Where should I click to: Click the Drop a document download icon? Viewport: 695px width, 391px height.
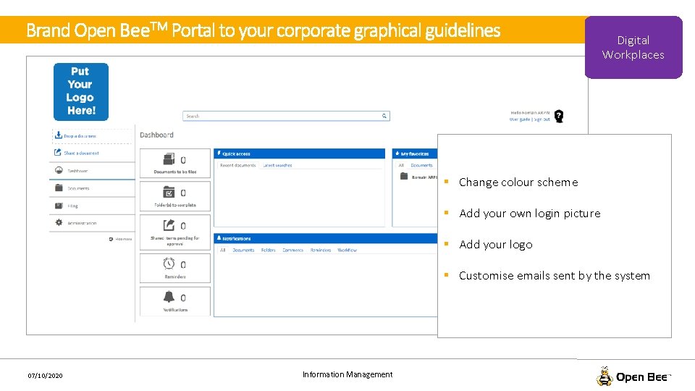58,135
